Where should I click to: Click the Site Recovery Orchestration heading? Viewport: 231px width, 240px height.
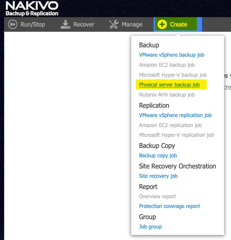point(177,166)
